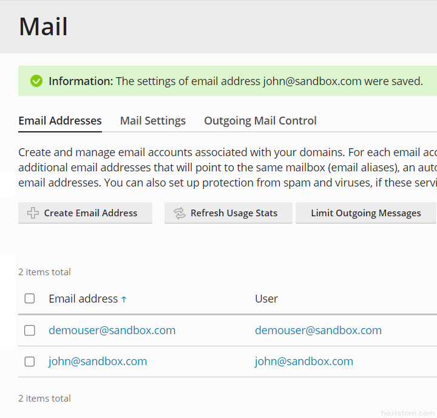Open the Outgoing Mail Control tab

click(x=260, y=121)
